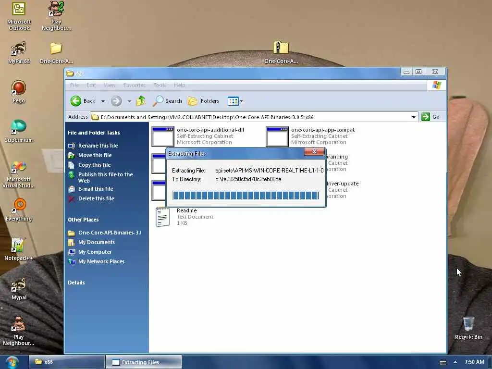Switch to x86 taskbar button

click(66, 362)
